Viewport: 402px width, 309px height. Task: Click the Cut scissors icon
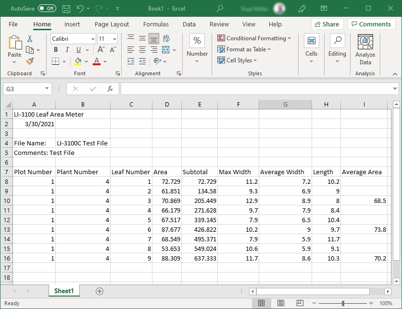click(30, 38)
